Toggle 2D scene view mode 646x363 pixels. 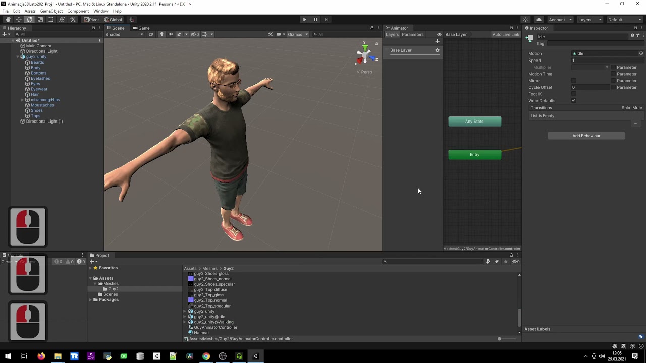tap(151, 34)
